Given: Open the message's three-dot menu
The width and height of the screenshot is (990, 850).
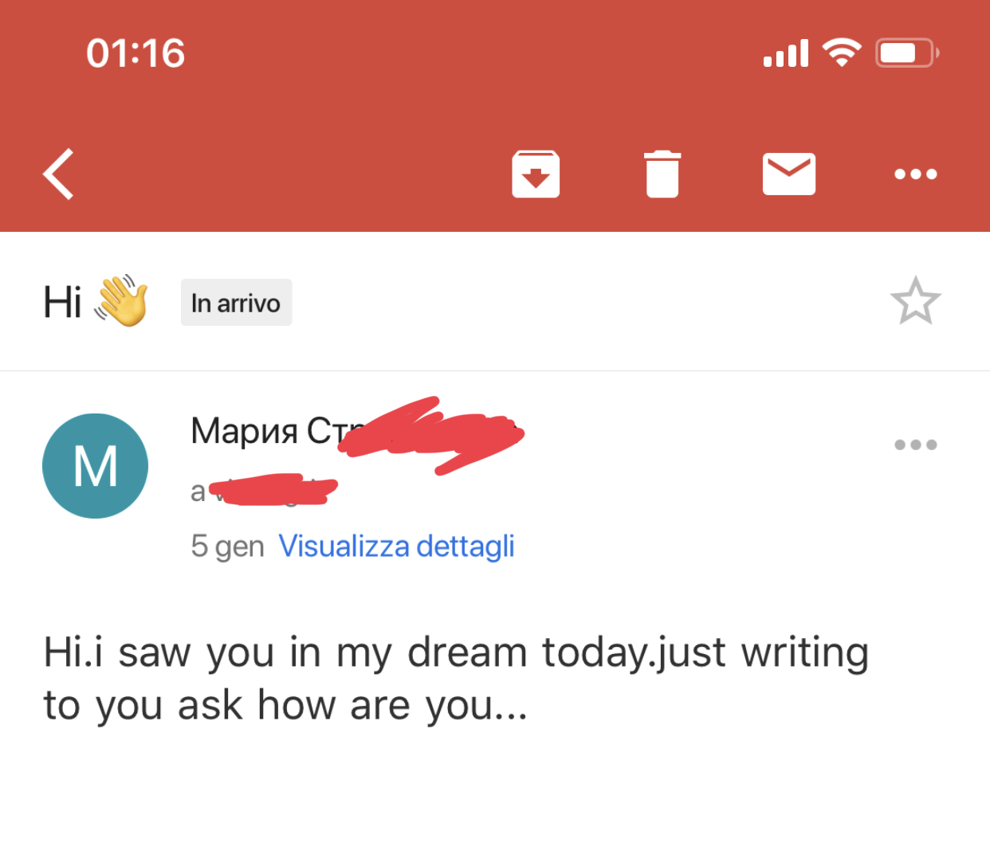Looking at the screenshot, I should tap(915, 445).
